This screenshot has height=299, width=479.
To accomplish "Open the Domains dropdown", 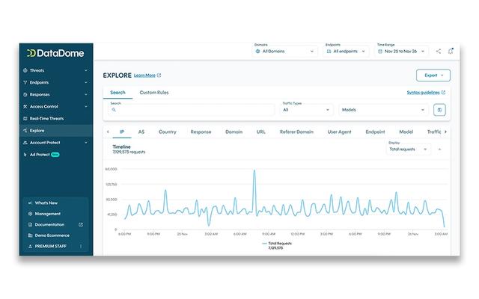I will 285,52.
